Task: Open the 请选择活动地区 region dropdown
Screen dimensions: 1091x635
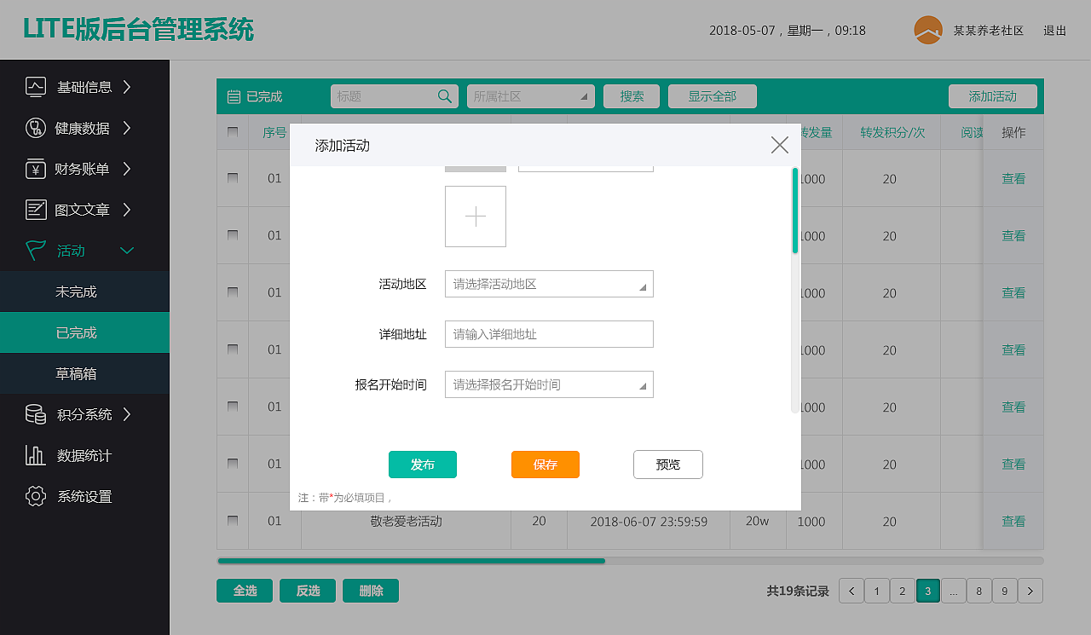Action: 549,284
